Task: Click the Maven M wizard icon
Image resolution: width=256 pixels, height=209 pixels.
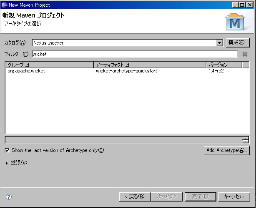Action: point(235,22)
